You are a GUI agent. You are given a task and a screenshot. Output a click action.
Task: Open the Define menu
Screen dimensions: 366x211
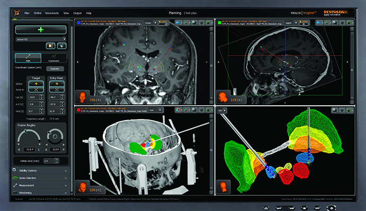(38, 13)
